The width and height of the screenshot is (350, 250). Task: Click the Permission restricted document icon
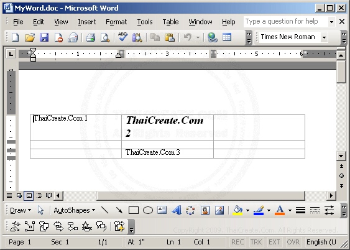[58, 37]
